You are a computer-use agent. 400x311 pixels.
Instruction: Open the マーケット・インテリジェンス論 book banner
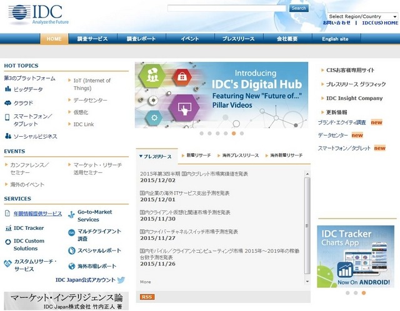coord(66,301)
